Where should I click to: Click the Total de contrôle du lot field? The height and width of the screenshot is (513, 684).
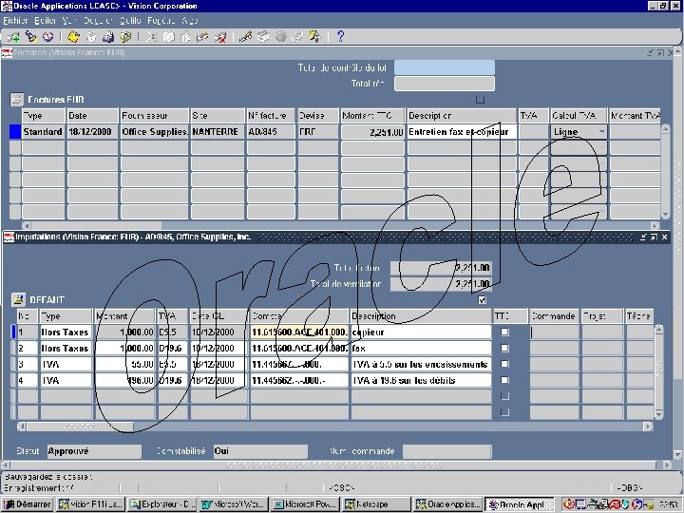445,67
